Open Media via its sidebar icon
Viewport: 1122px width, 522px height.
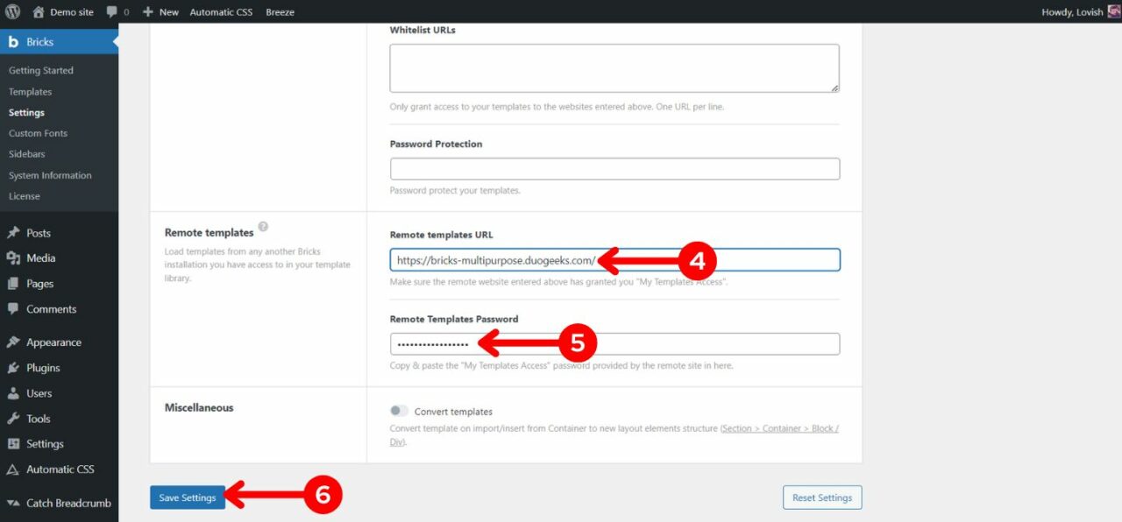coord(12,257)
